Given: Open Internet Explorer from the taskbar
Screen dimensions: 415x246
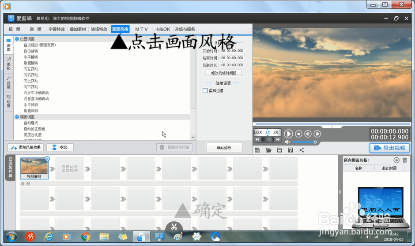Looking at the screenshot, I should [x=49, y=237].
